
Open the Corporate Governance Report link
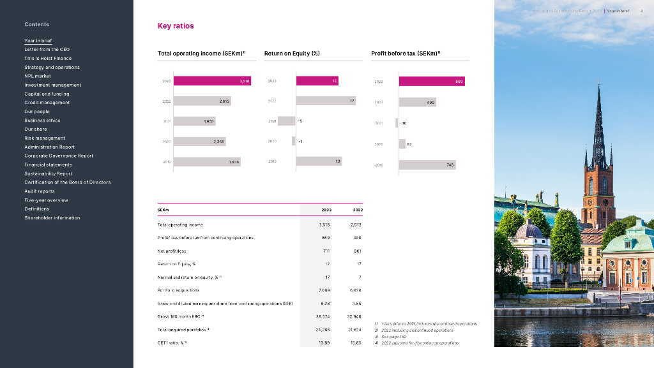pos(59,156)
